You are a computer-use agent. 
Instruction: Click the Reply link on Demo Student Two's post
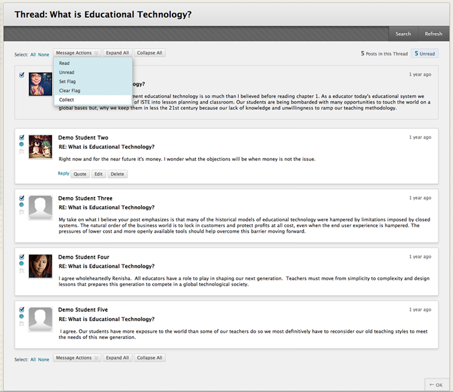click(63, 174)
